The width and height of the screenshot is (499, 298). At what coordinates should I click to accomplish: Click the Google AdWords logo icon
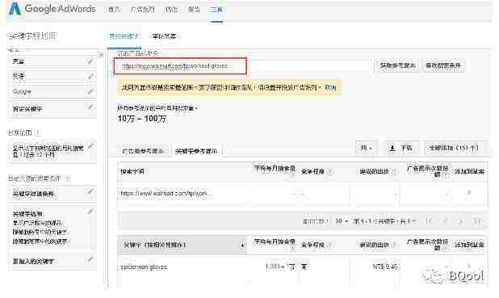[15, 9]
